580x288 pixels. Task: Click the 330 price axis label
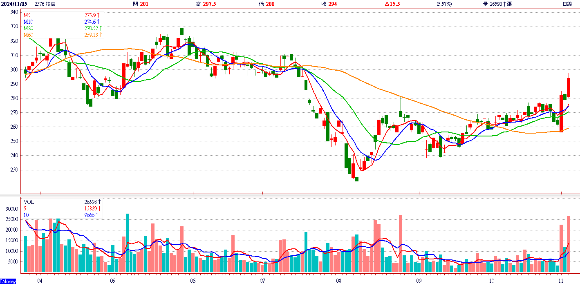pos(14,27)
